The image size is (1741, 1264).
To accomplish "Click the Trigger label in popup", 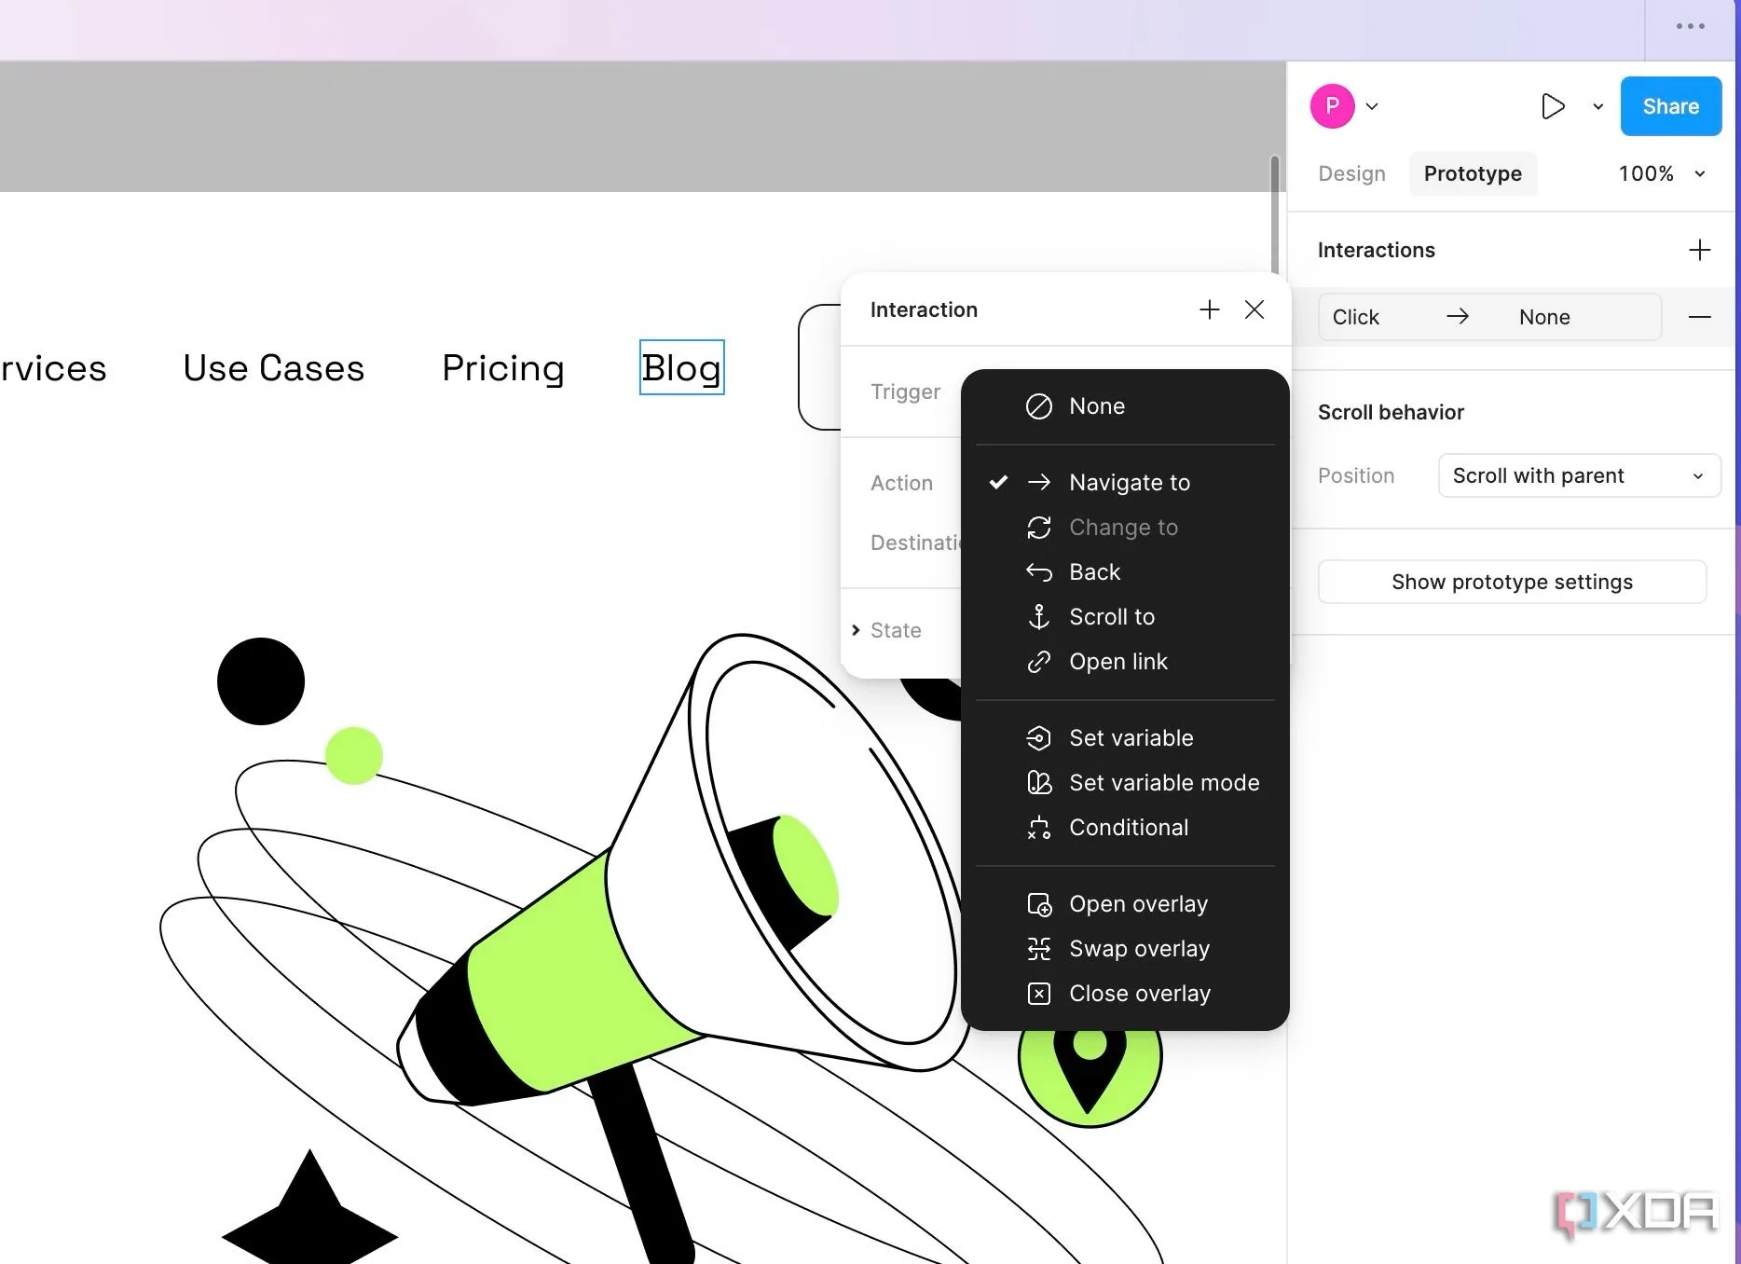I will click(905, 392).
